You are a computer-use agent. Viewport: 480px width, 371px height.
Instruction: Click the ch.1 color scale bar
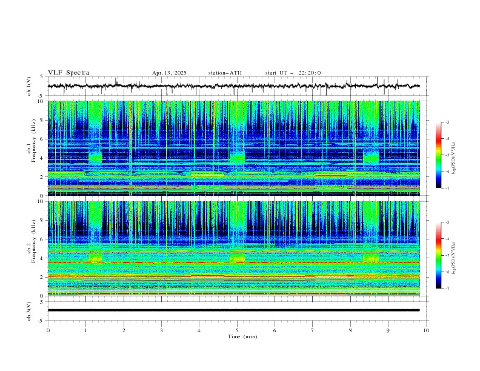click(x=438, y=155)
